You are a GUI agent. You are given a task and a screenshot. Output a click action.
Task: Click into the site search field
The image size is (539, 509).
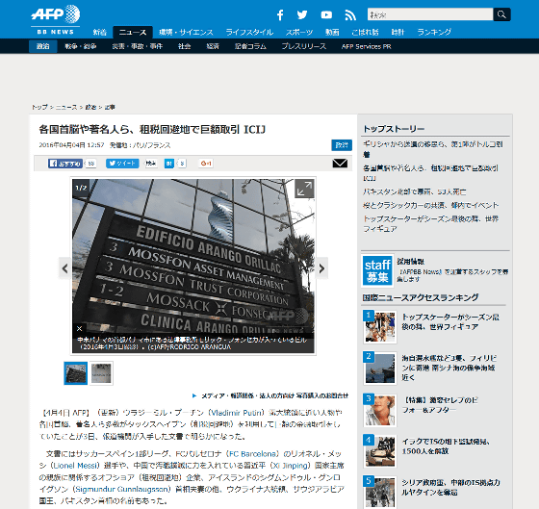(x=430, y=14)
